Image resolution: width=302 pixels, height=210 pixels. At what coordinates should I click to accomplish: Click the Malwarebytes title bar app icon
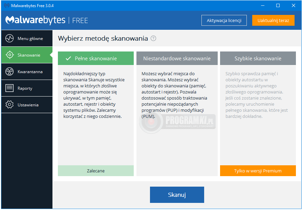(6, 5)
